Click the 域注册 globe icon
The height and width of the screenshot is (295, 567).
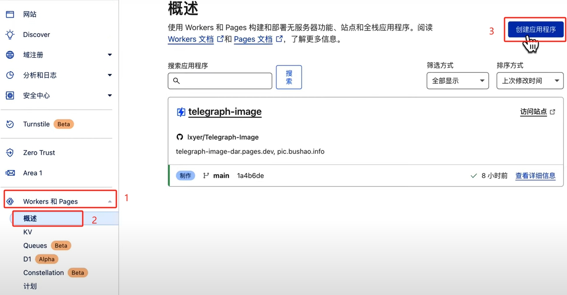tap(10, 55)
